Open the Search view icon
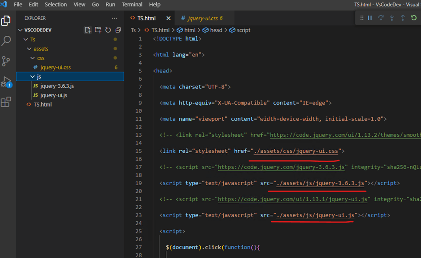Viewport: 421px width, 258px height. coord(6,41)
